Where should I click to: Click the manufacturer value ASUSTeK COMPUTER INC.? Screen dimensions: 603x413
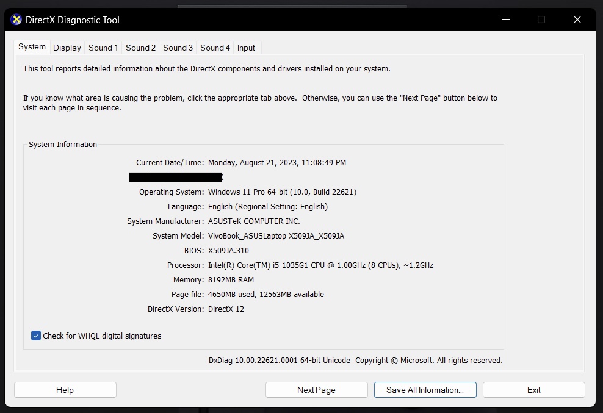(254, 221)
